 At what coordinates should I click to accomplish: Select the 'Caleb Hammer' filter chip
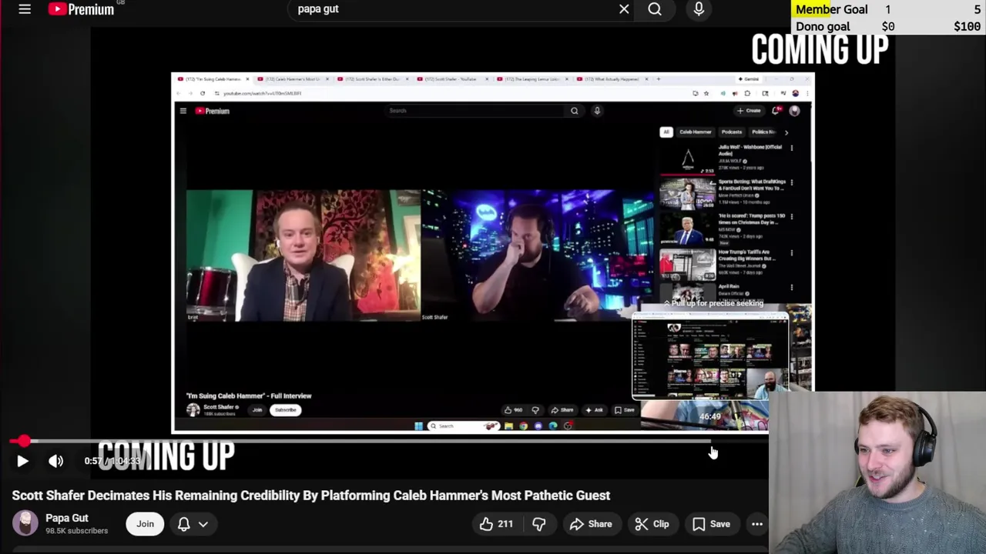696,132
